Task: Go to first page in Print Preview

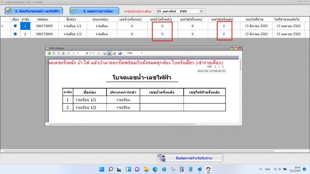Action: click(69, 53)
